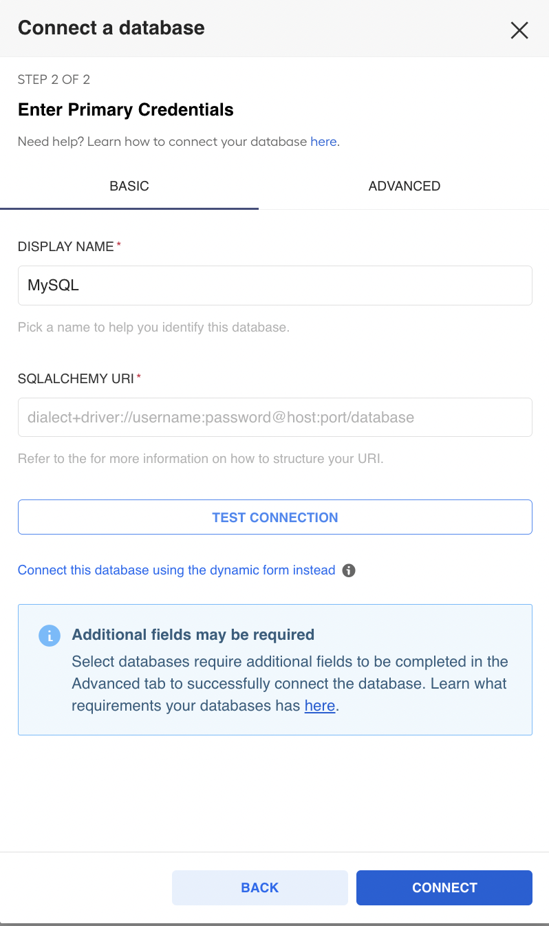Focus the Display Name field containing MySQL
The width and height of the screenshot is (549, 926).
coord(275,286)
